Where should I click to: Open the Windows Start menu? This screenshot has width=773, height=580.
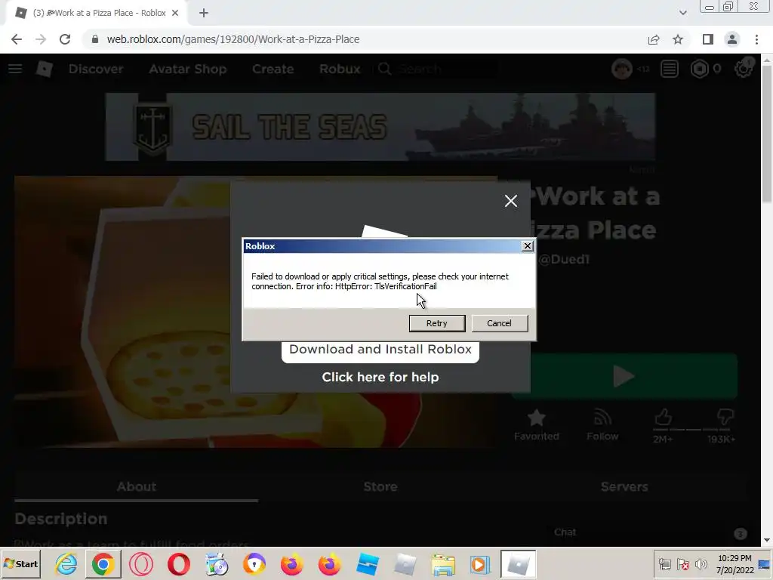pyautogui.click(x=20, y=563)
